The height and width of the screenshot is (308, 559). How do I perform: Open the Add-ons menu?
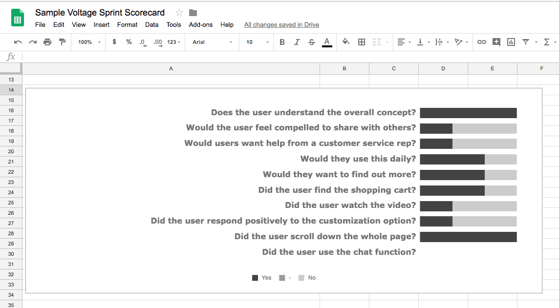201,24
